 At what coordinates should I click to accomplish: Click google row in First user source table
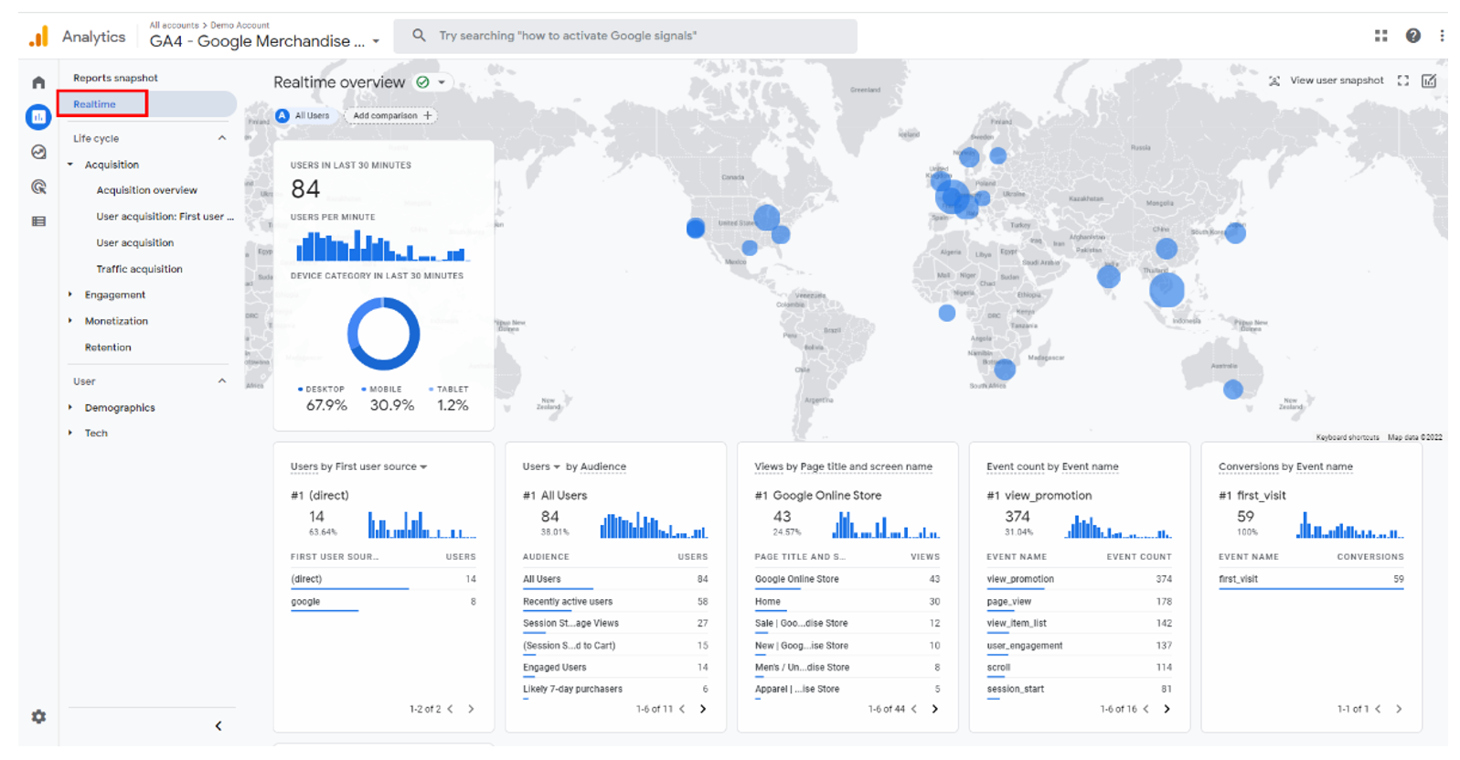[x=383, y=602]
